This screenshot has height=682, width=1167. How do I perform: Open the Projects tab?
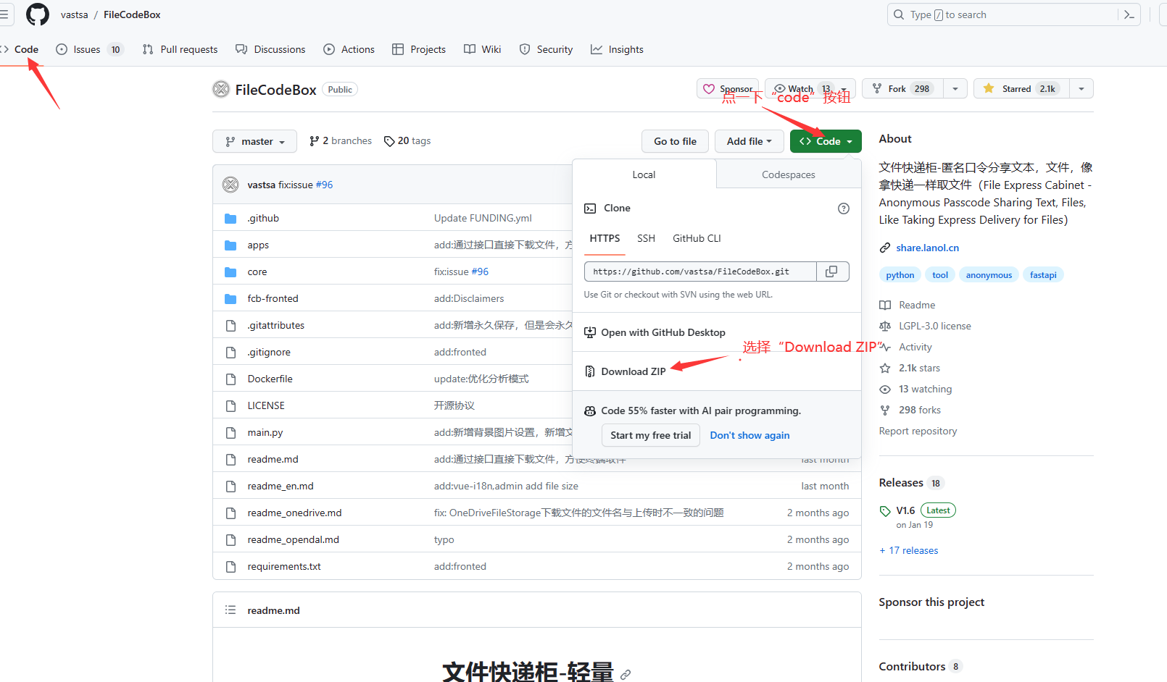(419, 49)
